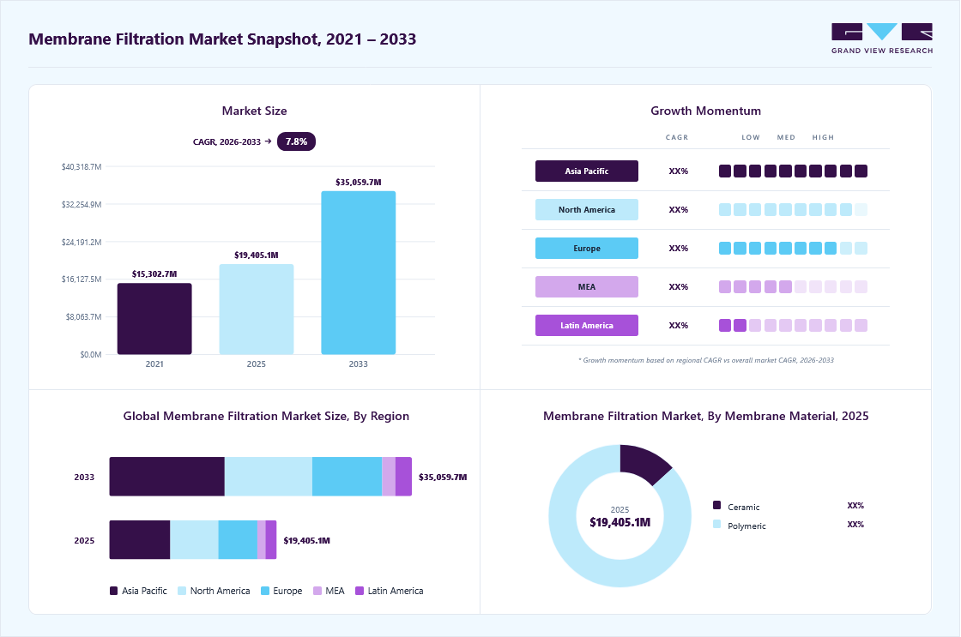Click the Asia Pacific segment of the 2025 stacked bar
The height and width of the screenshot is (637, 961).
(140, 539)
